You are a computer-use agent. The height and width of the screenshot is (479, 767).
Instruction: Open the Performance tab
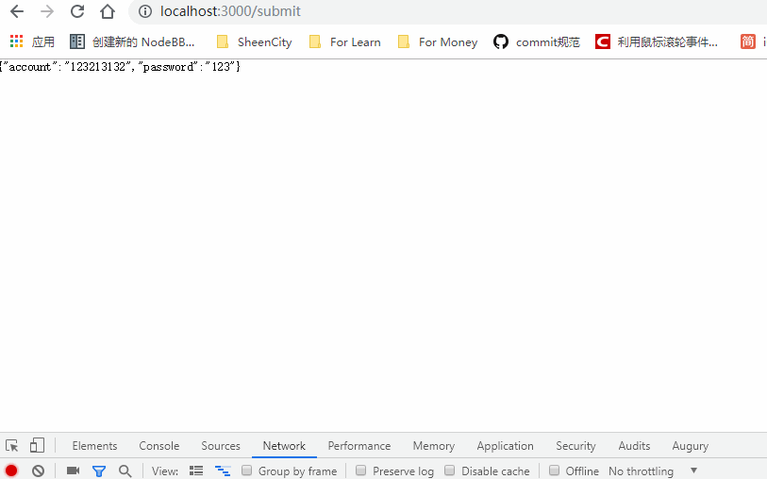[x=359, y=446]
